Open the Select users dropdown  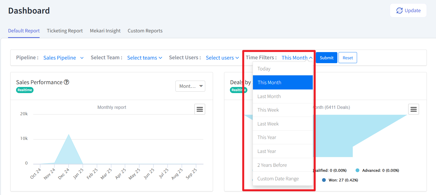tap(222, 58)
